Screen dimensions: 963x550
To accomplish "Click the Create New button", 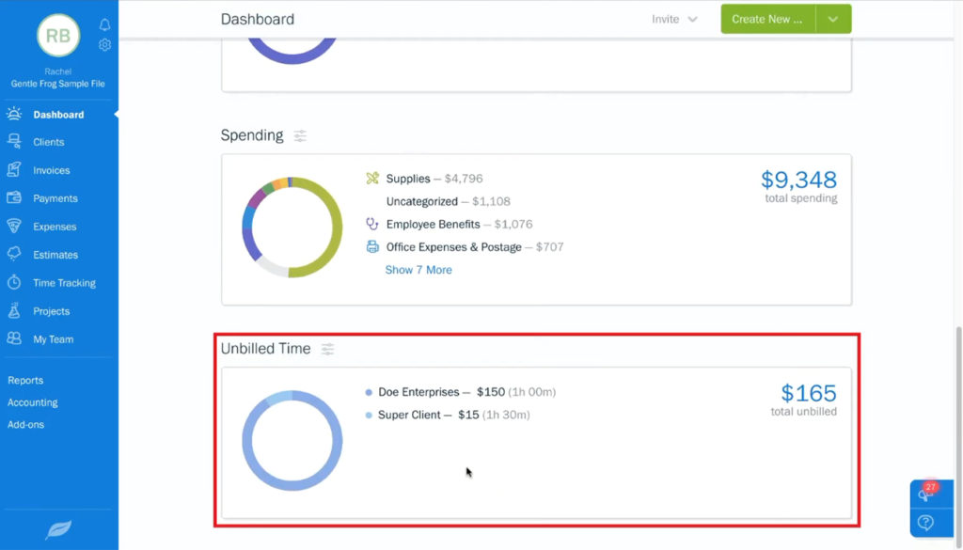I will click(x=766, y=18).
